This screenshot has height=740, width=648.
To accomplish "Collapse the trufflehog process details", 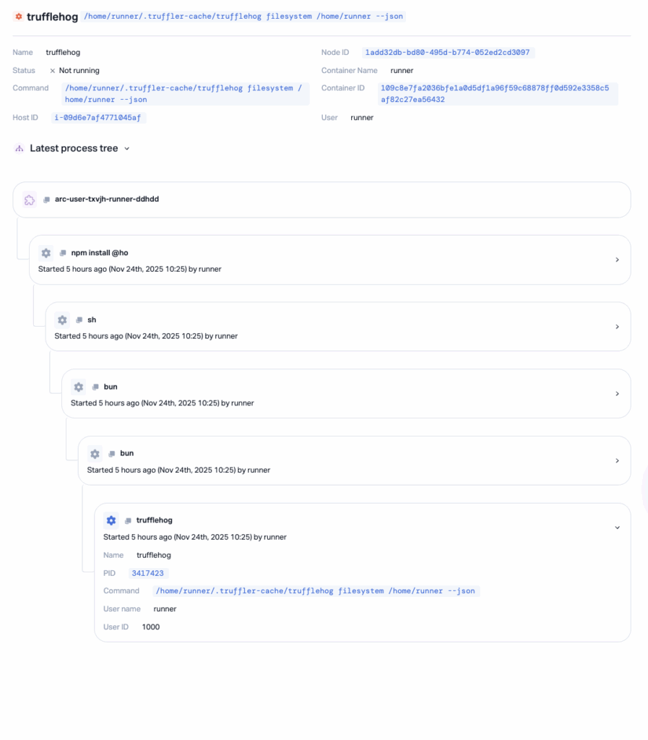I will (616, 528).
